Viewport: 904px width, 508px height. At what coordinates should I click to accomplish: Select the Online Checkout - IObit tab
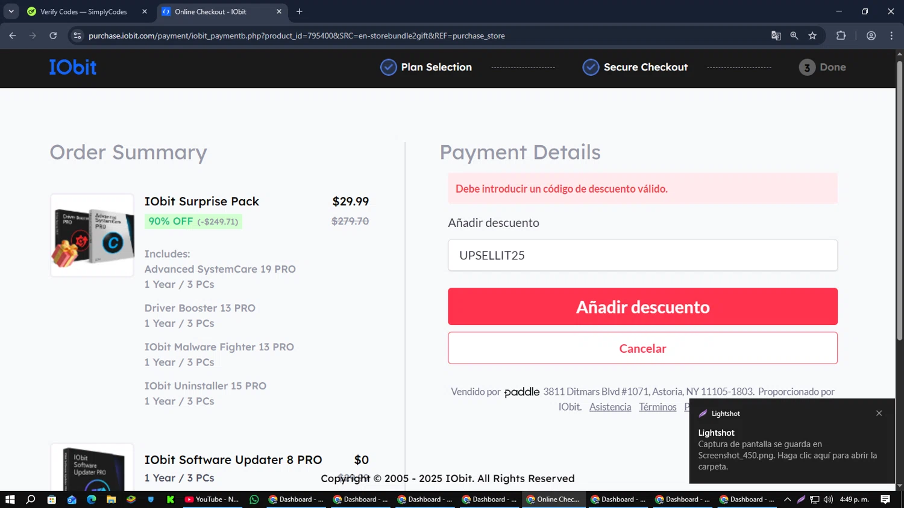pos(210,12)
